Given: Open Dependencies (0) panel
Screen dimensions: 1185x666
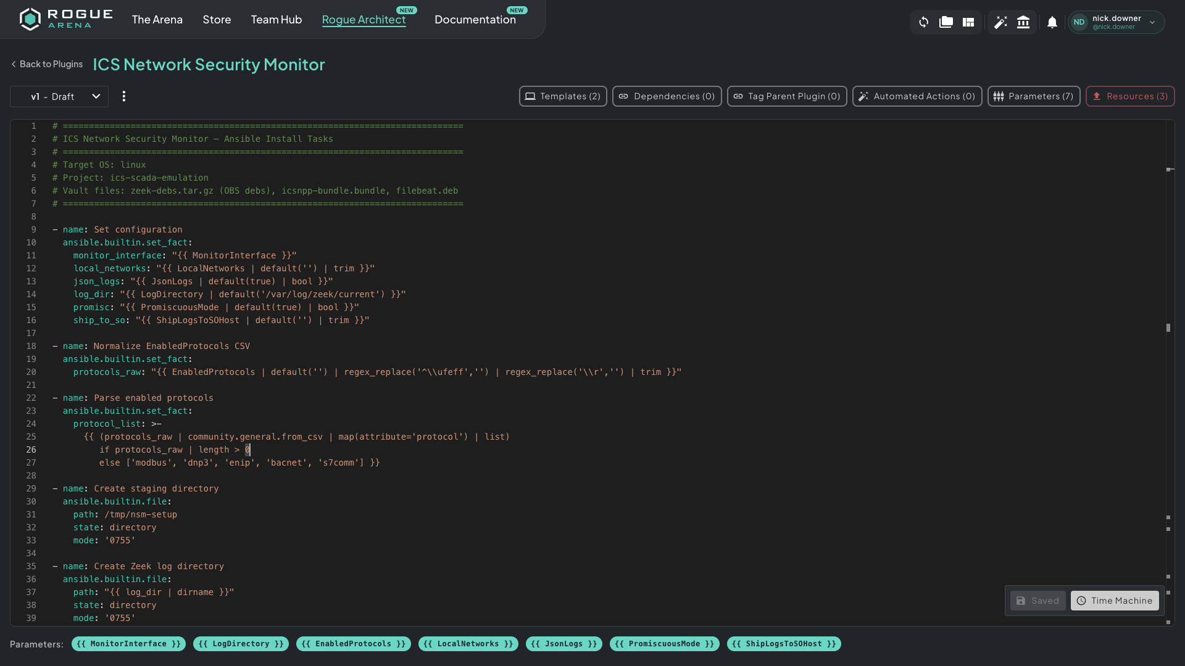Looking at the screenshot, I should [667, 96].
